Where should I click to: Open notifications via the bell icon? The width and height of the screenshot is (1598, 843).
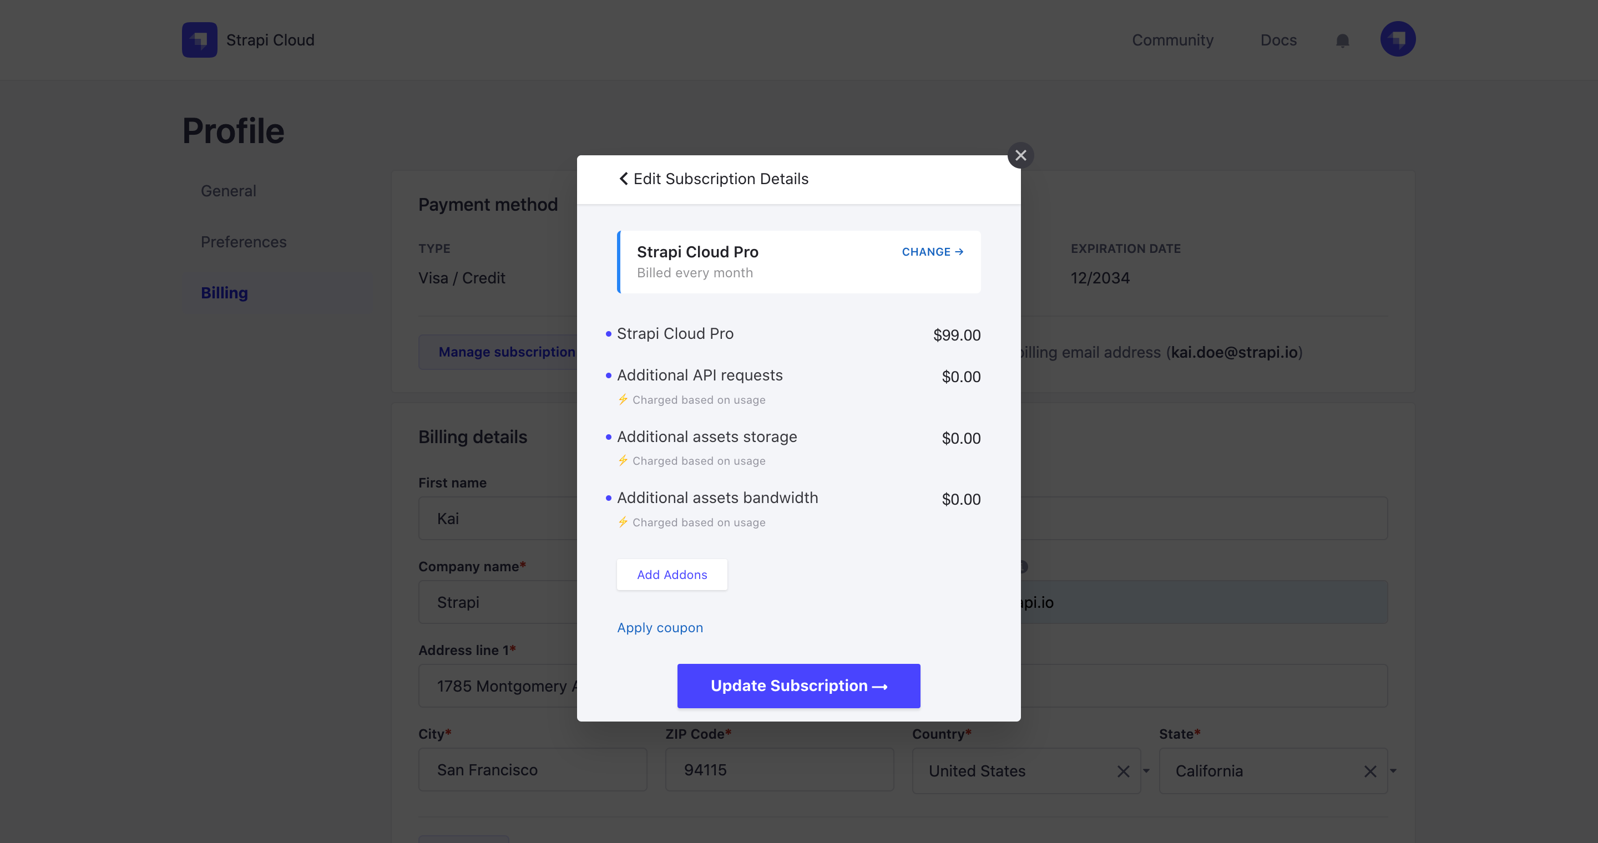1342,41
